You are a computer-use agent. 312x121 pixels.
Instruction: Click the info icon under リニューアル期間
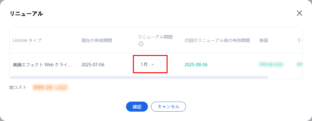(x=141, y=44)
